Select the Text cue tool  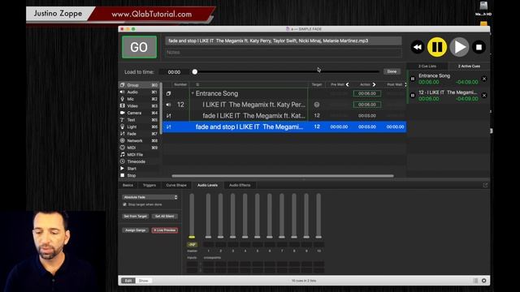point(132,120)
